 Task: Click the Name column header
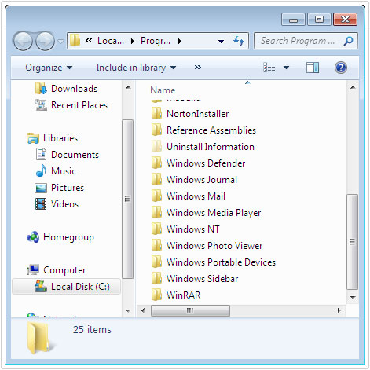pyautogui.click(x=163, y=90)
